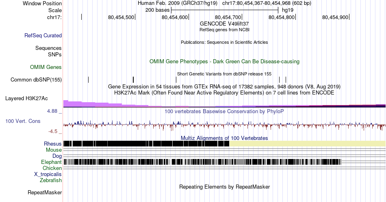Select the Common dbSNP(155) track label
The image size is (386, 202).
click(36, 80)
